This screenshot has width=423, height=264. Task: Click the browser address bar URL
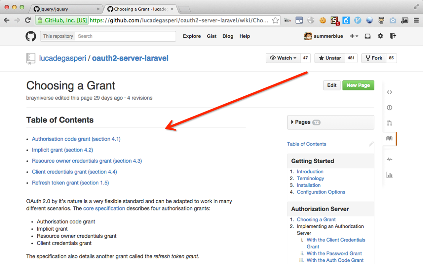tap(179, 20)
